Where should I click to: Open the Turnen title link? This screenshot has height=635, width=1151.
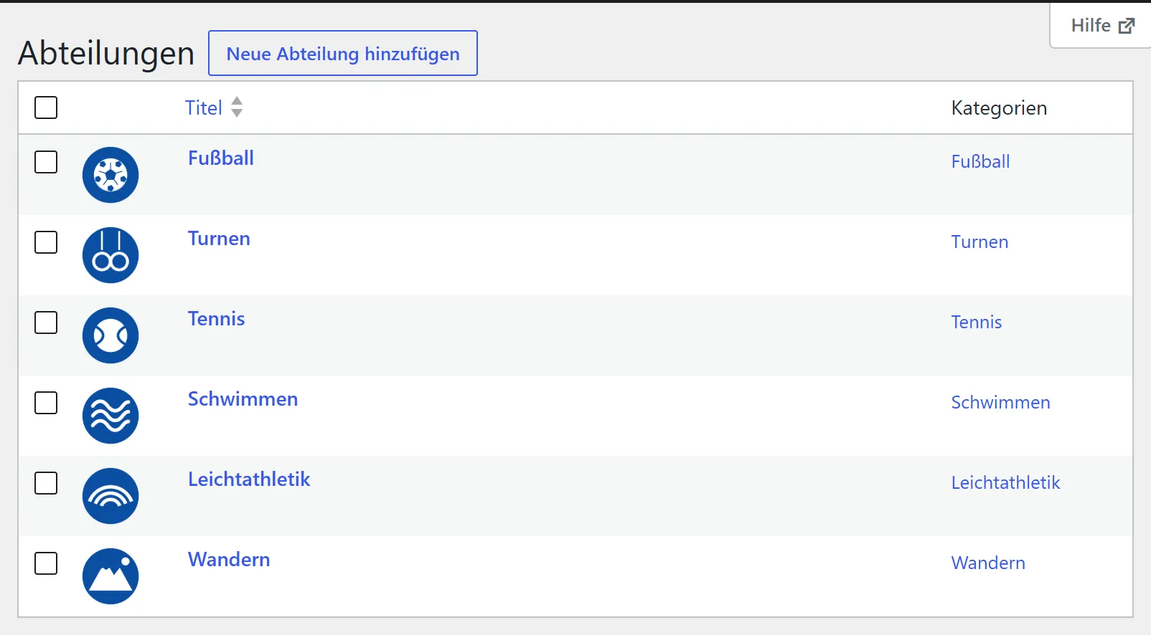219,239
